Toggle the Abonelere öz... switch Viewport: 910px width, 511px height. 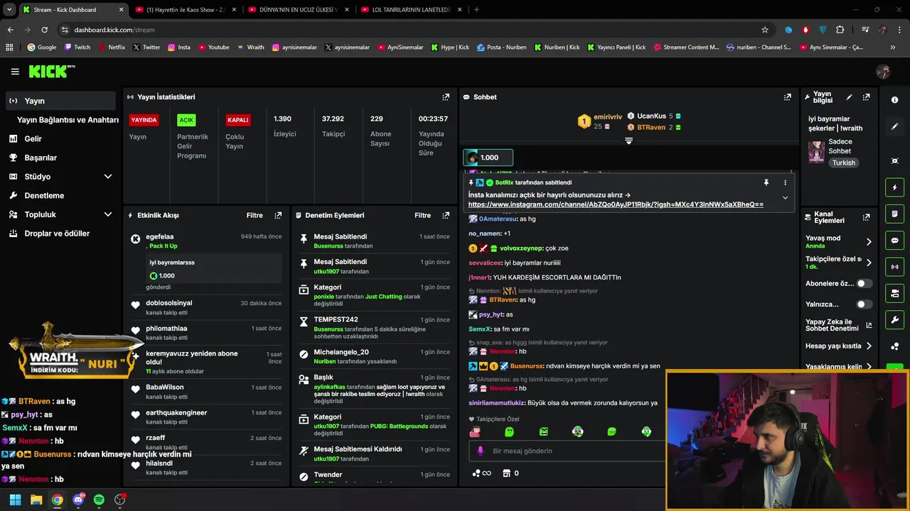864,283
